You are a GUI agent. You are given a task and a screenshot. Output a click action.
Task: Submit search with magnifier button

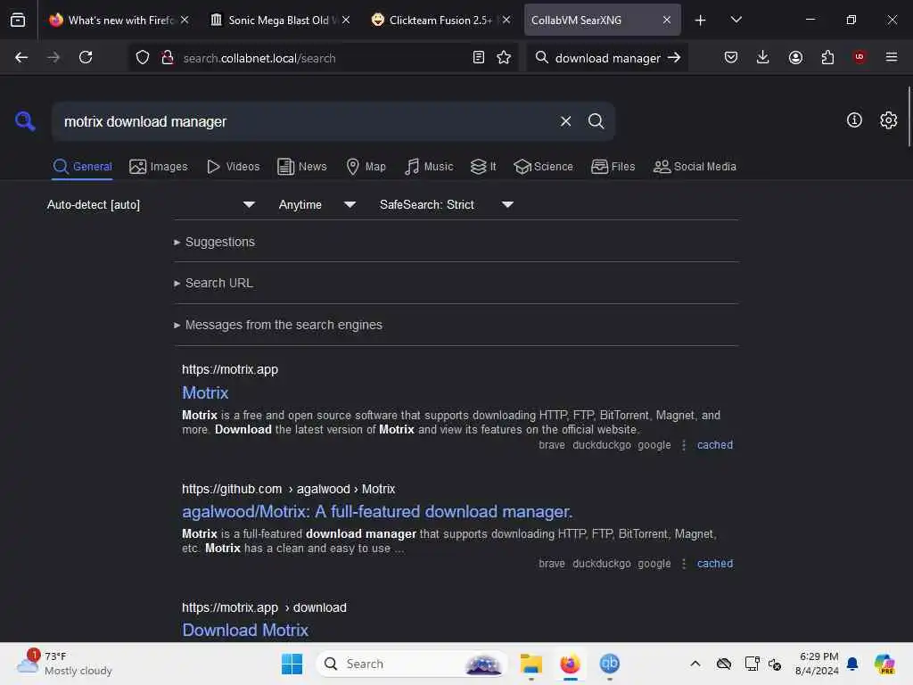tap(596, 121)
